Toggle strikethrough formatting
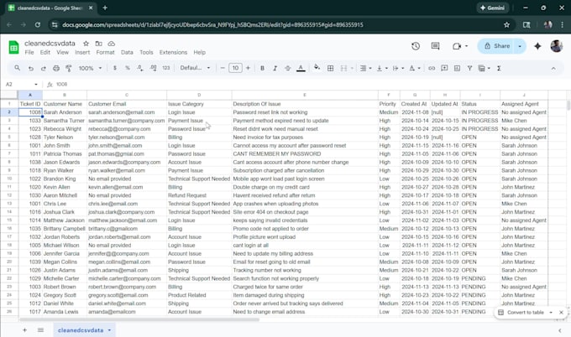571x337 pixels. point(288,68)
